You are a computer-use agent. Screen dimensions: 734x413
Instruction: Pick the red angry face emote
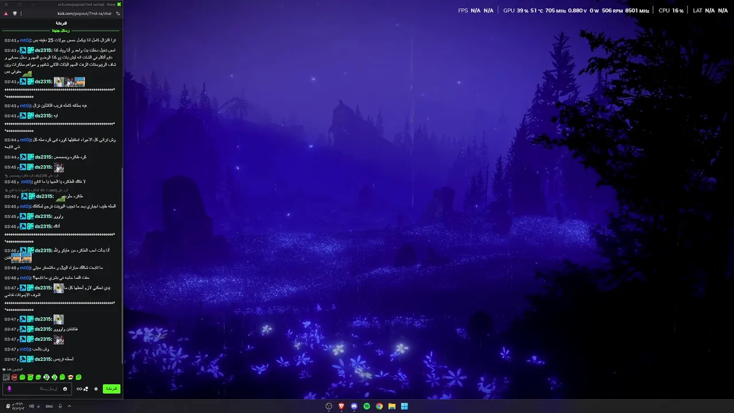(x=14, y=377)
